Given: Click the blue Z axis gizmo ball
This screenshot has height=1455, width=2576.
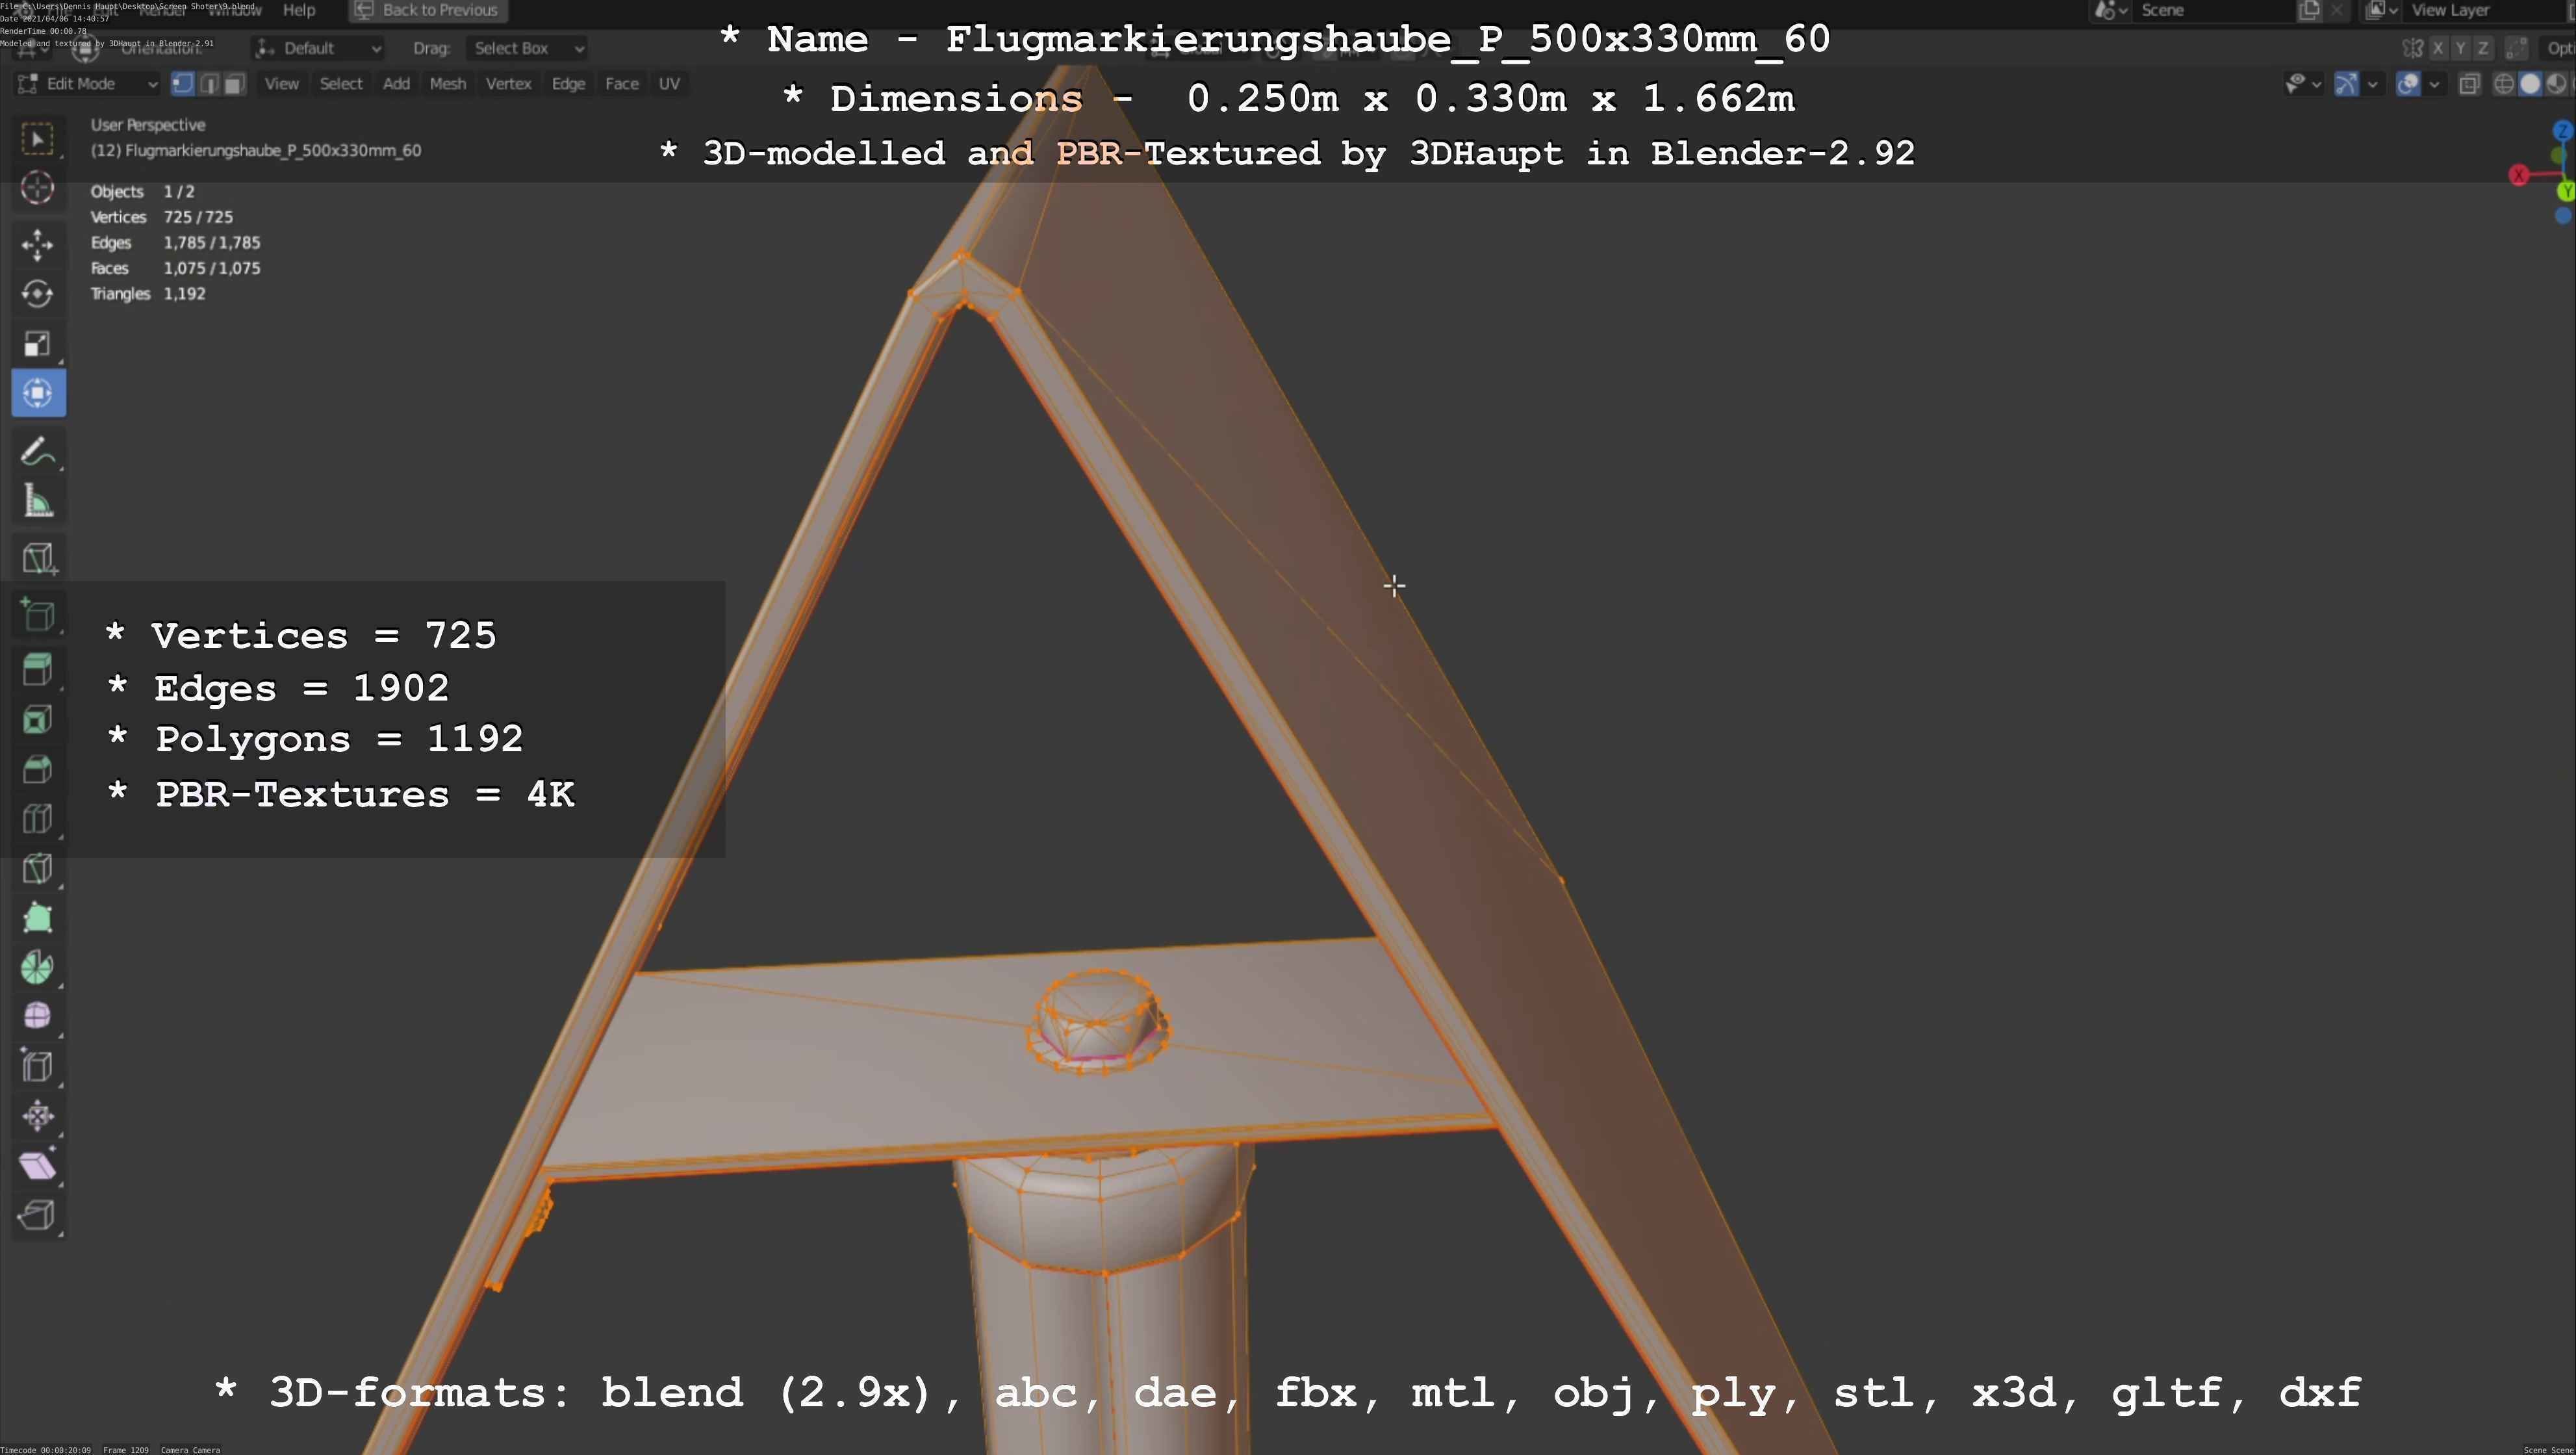Looking at the screenshot, I should [x=2562, y=131].
